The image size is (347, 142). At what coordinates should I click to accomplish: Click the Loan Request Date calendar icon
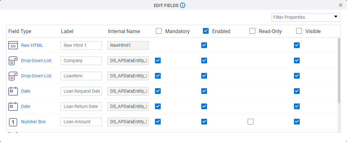[x=13, y=91]
